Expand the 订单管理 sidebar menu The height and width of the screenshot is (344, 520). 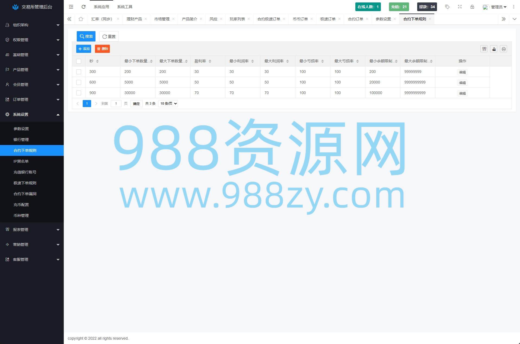click(32, 99)
